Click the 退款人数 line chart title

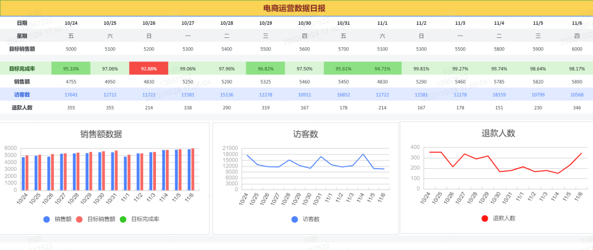(498, 133)
